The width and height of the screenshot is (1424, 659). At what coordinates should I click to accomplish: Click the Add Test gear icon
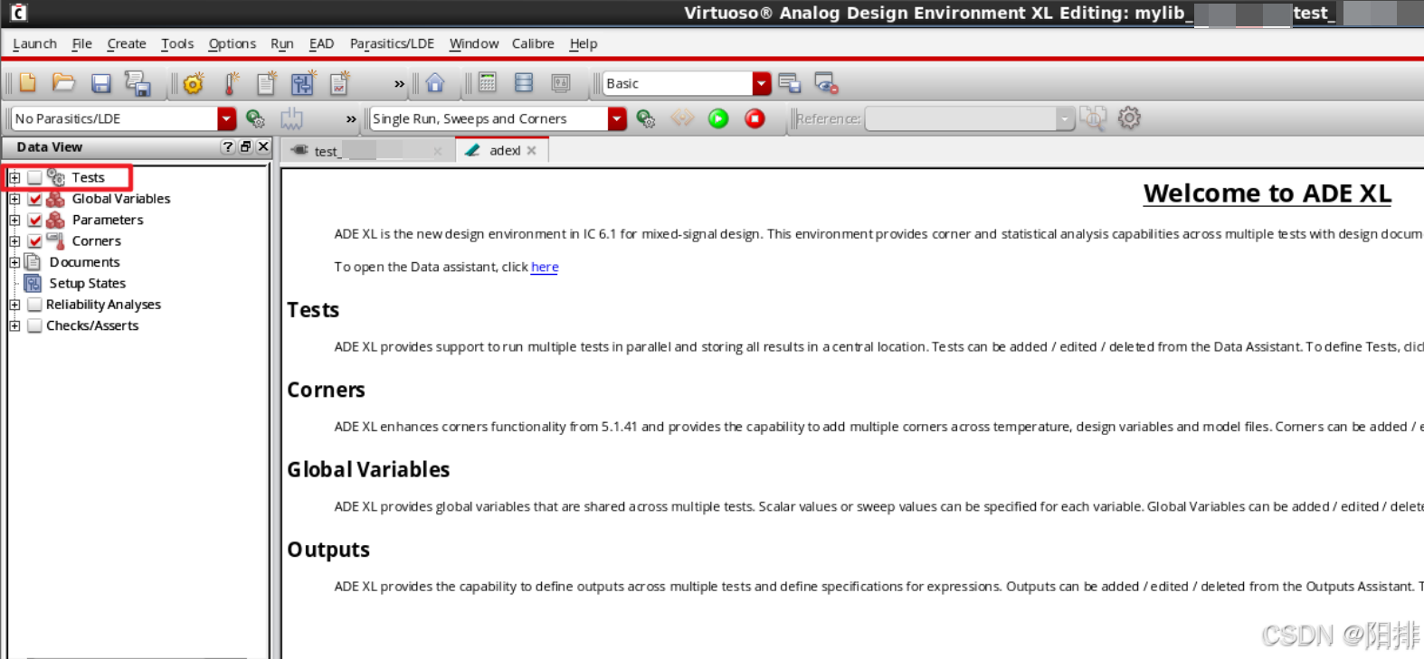tap(194, 83)
